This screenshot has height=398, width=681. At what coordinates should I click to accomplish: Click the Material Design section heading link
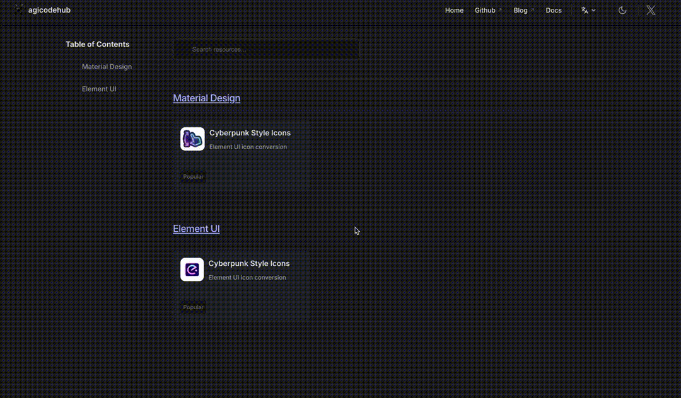[x=206, y=98]
